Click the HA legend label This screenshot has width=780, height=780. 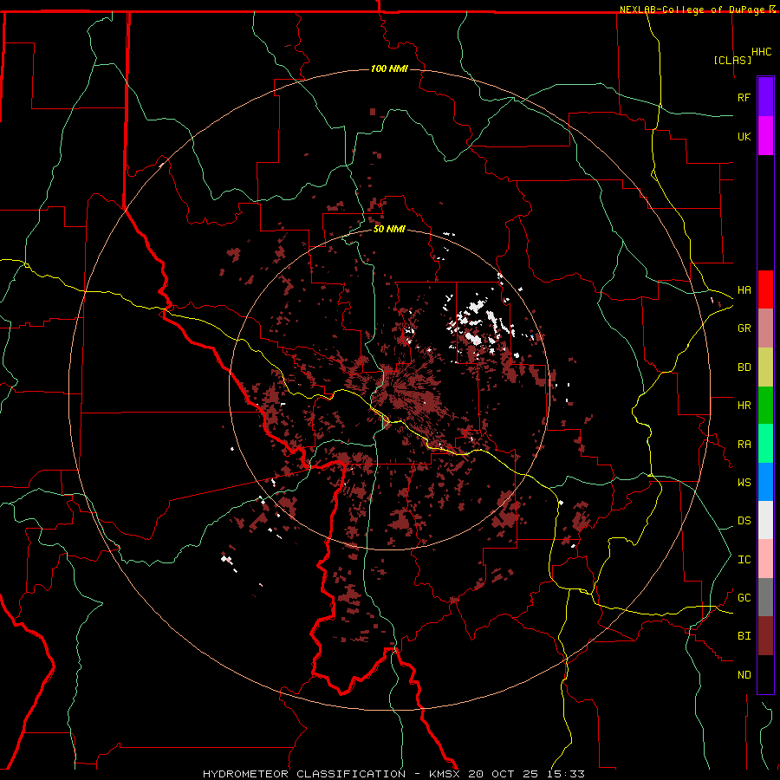pos(744,289)
